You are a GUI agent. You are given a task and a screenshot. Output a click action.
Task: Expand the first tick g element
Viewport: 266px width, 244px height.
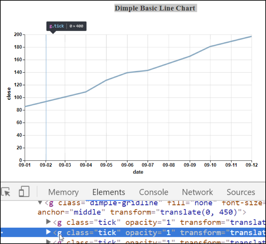(48, 222)
